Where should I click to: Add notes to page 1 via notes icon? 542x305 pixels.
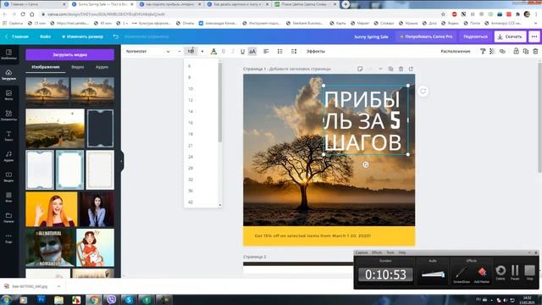pyautogui.click(x=360, y=69)
